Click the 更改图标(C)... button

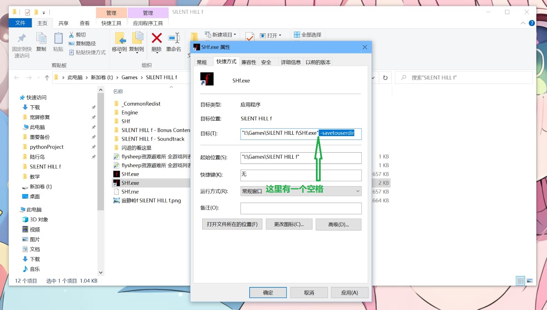(289, 224)
